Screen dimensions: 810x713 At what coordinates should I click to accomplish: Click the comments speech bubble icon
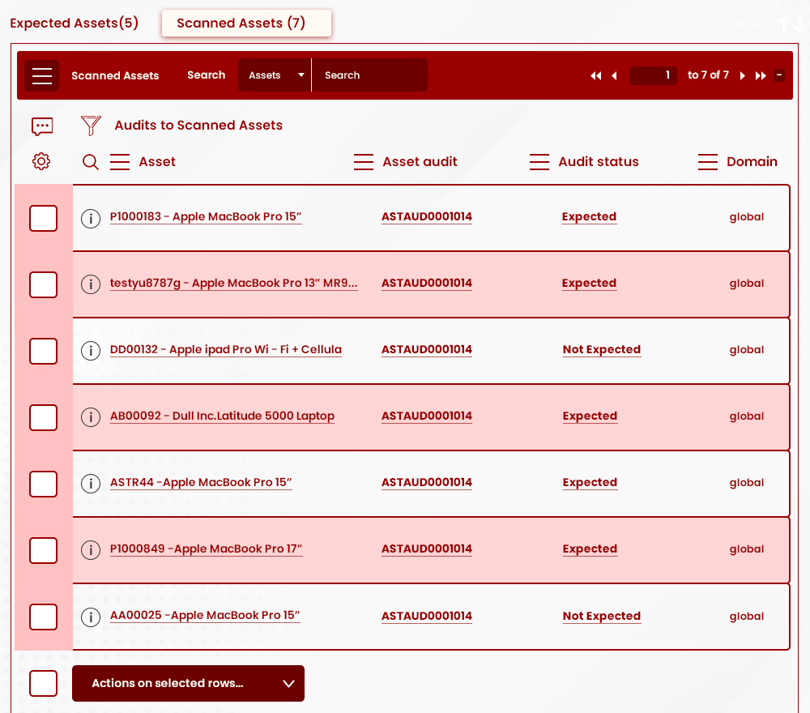click(x=42, y=126)
